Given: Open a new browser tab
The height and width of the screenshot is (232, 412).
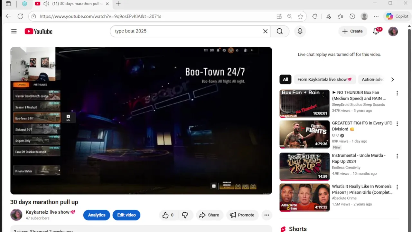Looking at the screenshot, I should click(118, 4).
